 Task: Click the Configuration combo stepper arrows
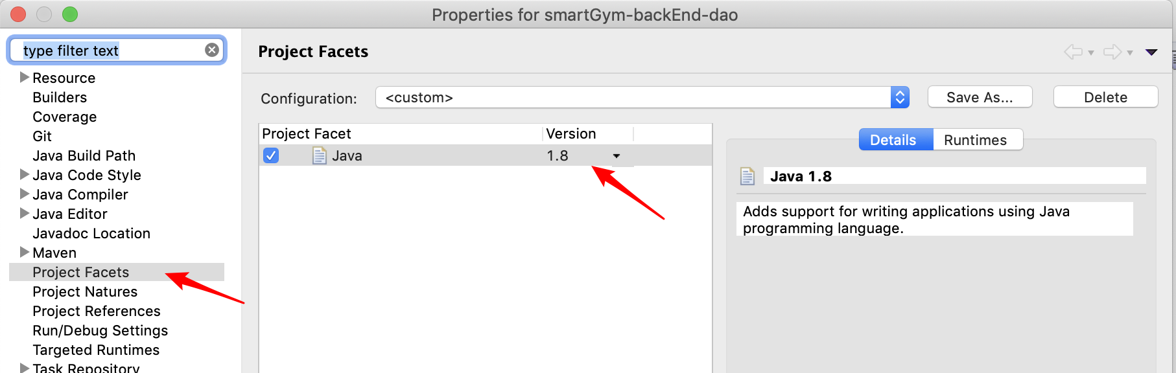point(900,97)
